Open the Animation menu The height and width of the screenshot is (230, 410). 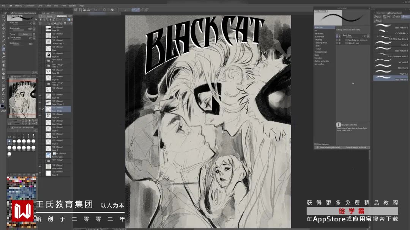(x=30, y=5)
